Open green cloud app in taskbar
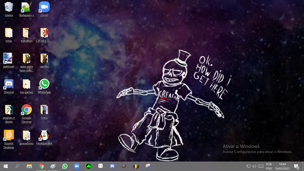 point(88,166)
